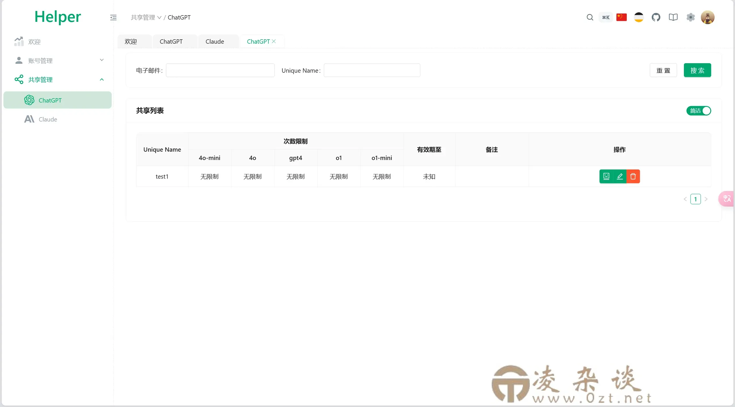Close the active ChatGPT tab
Image resolution: width=735 pixels, height=407 pixels.
[x=274, y=41]
